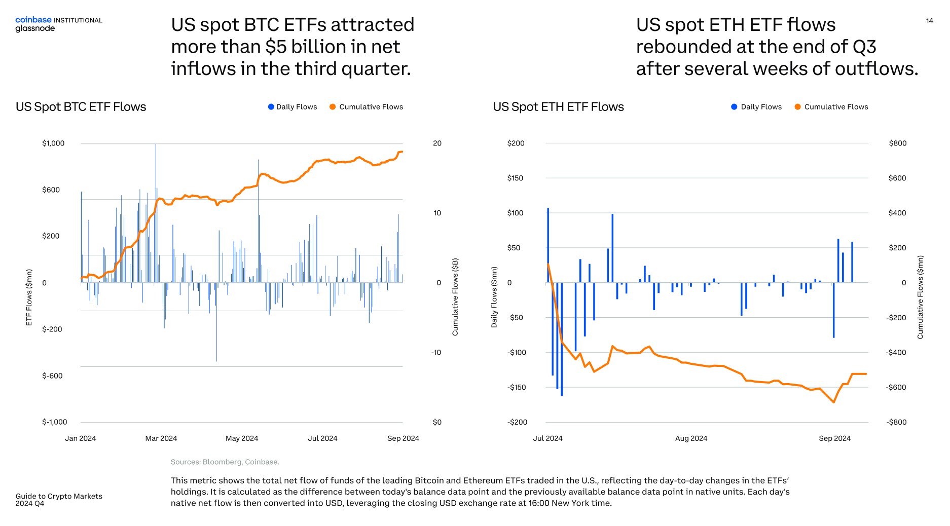Click the glassnode logo text
Screen dimensions: 950x526
point(35,28)
